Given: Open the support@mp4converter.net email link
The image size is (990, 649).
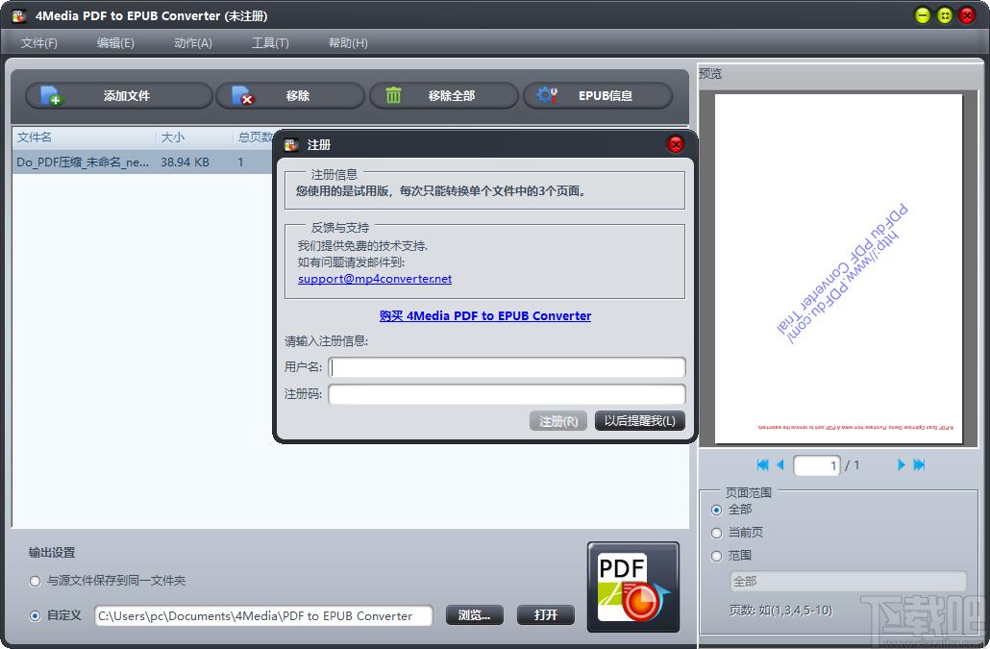Looking at the screenshot, I should click(375, 279).
